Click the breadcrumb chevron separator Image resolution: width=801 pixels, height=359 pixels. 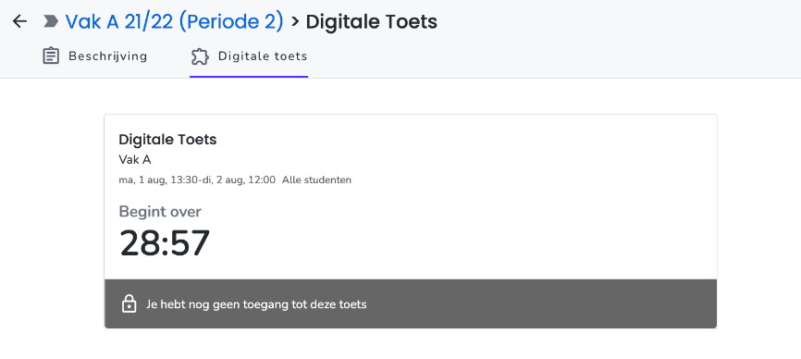[x=295, y=21]
